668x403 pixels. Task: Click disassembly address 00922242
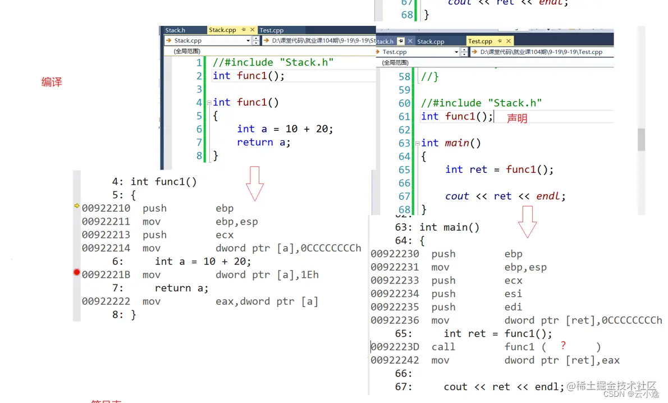[x=395, y=360]
